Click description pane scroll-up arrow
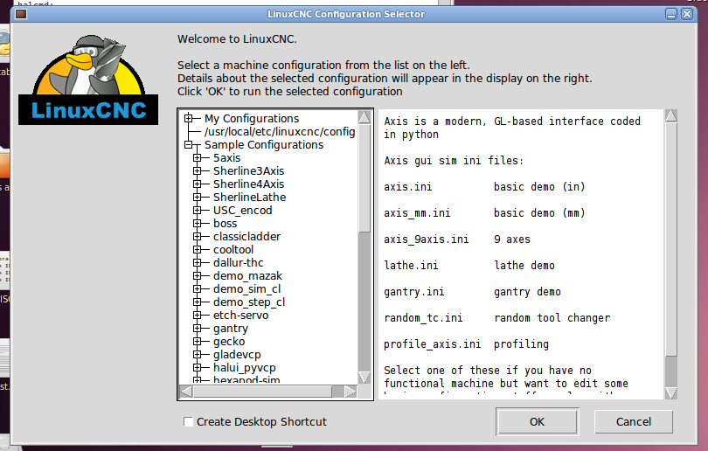 click(671, 116)
